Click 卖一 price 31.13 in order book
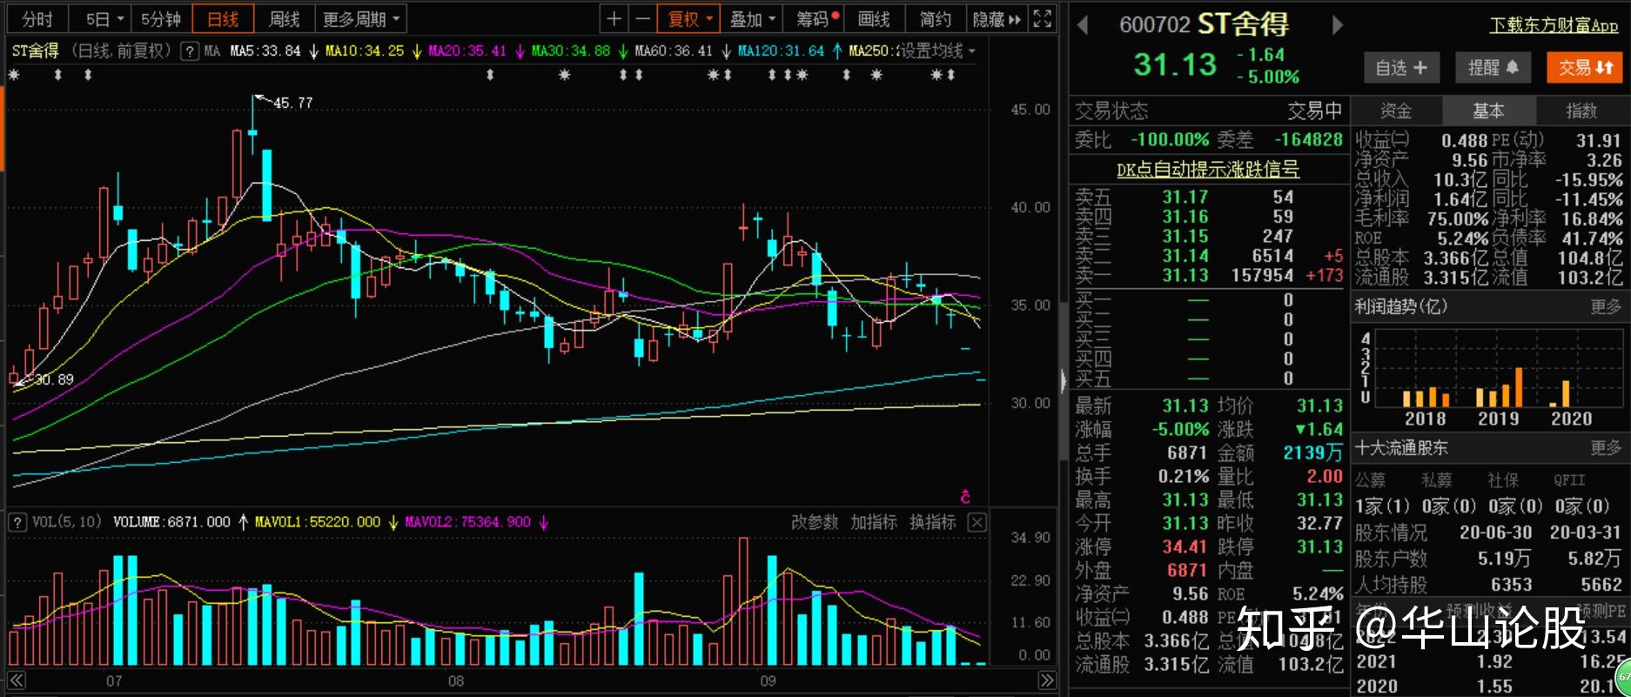1631x697 pixels. 1185,275
